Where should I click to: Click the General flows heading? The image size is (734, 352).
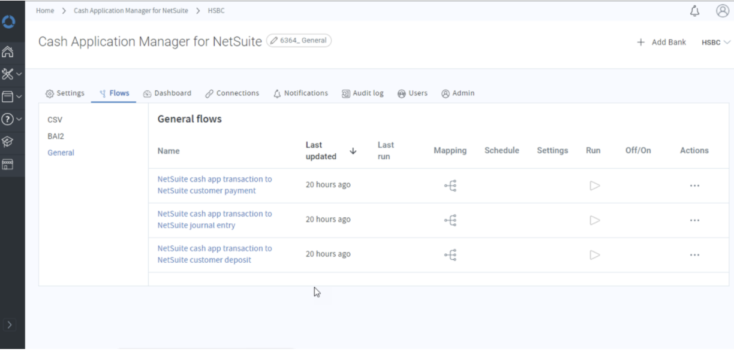coord(189,119)
